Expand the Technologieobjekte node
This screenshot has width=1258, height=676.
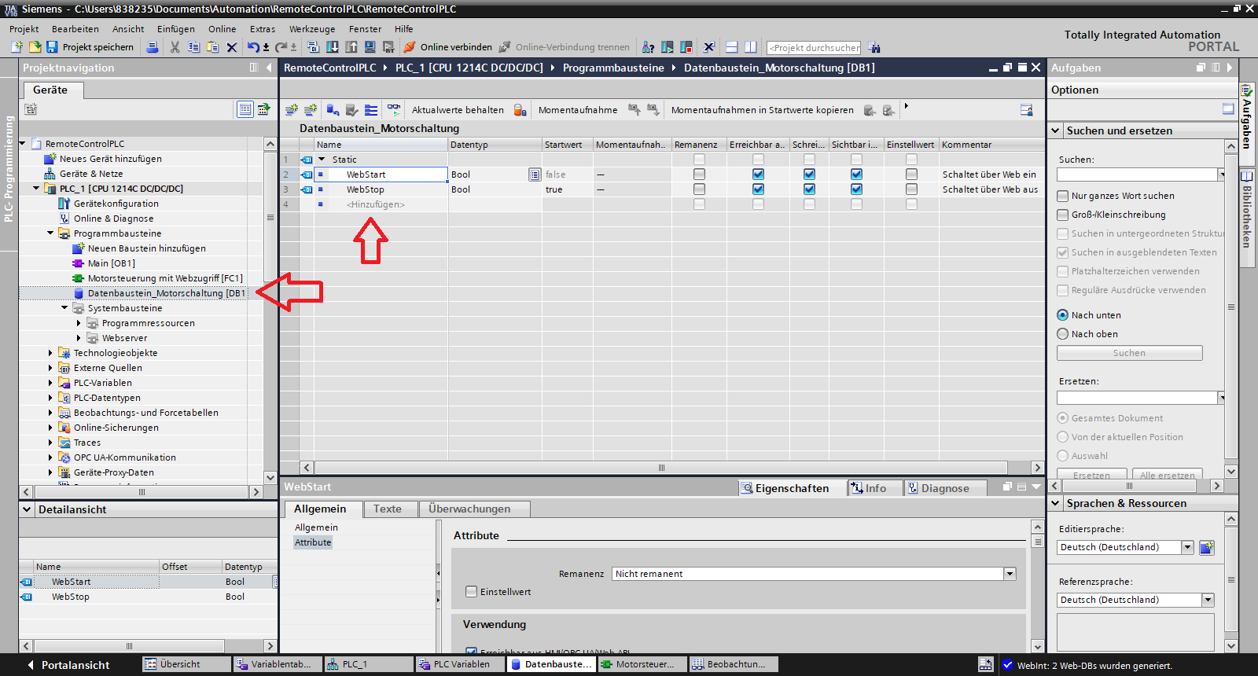tap(50, 353)
